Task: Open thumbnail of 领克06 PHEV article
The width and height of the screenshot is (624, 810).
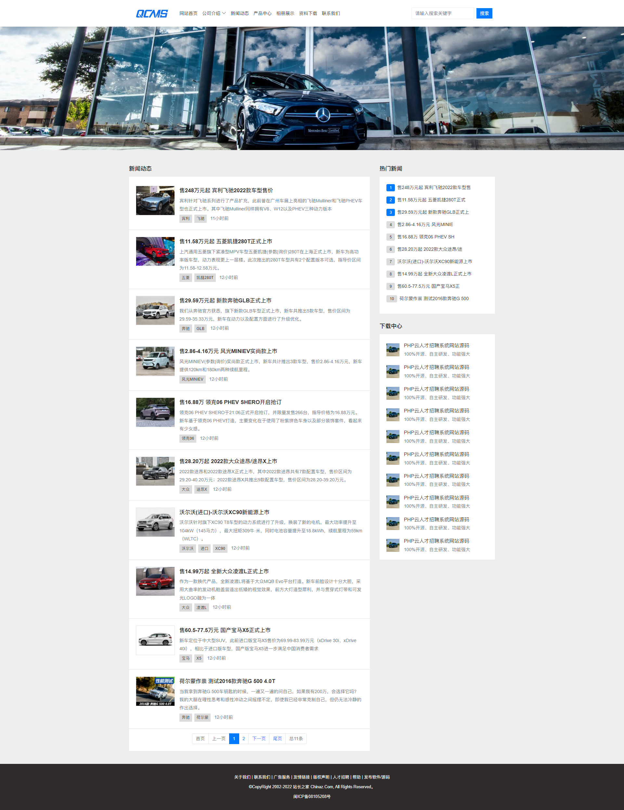Action: (x=155, y=412)
